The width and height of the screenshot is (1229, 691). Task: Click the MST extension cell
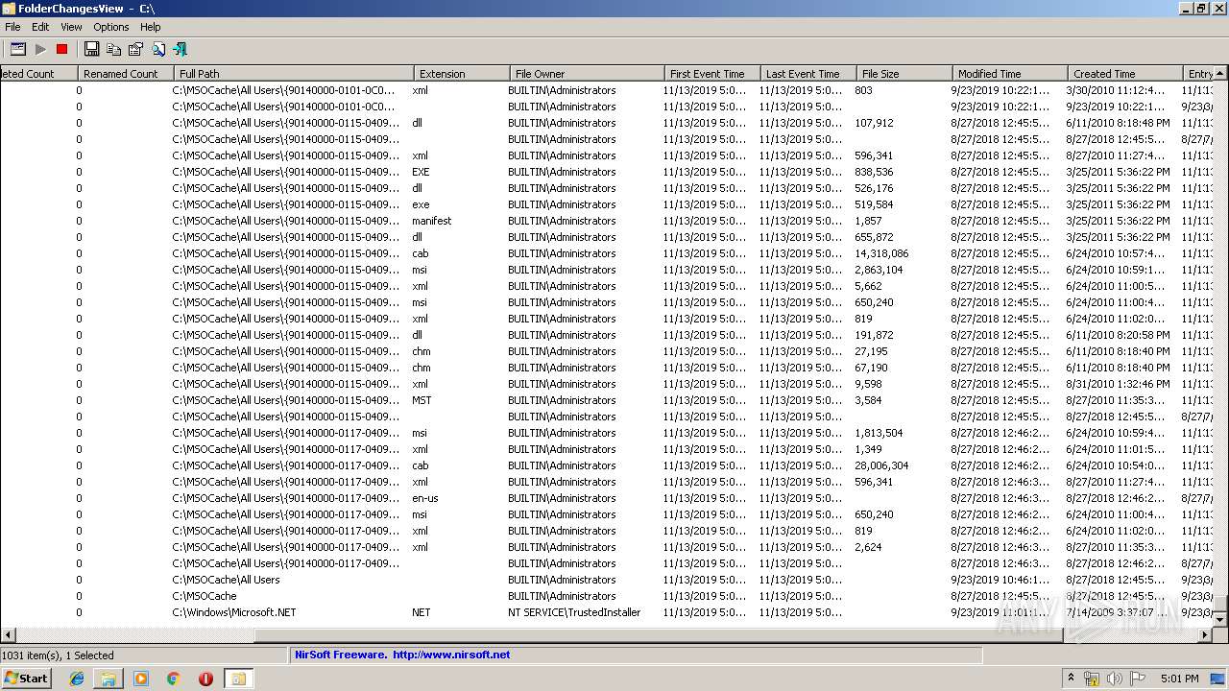coord(422,400)
